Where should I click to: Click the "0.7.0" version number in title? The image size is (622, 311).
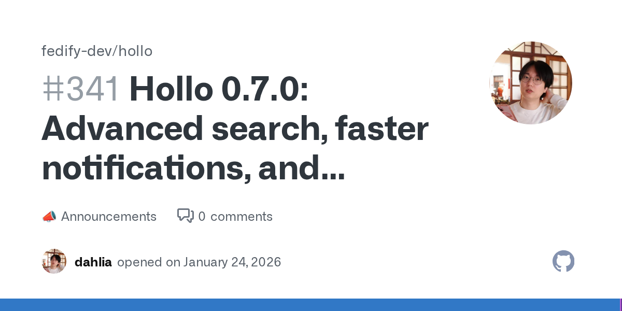(264, 89)
